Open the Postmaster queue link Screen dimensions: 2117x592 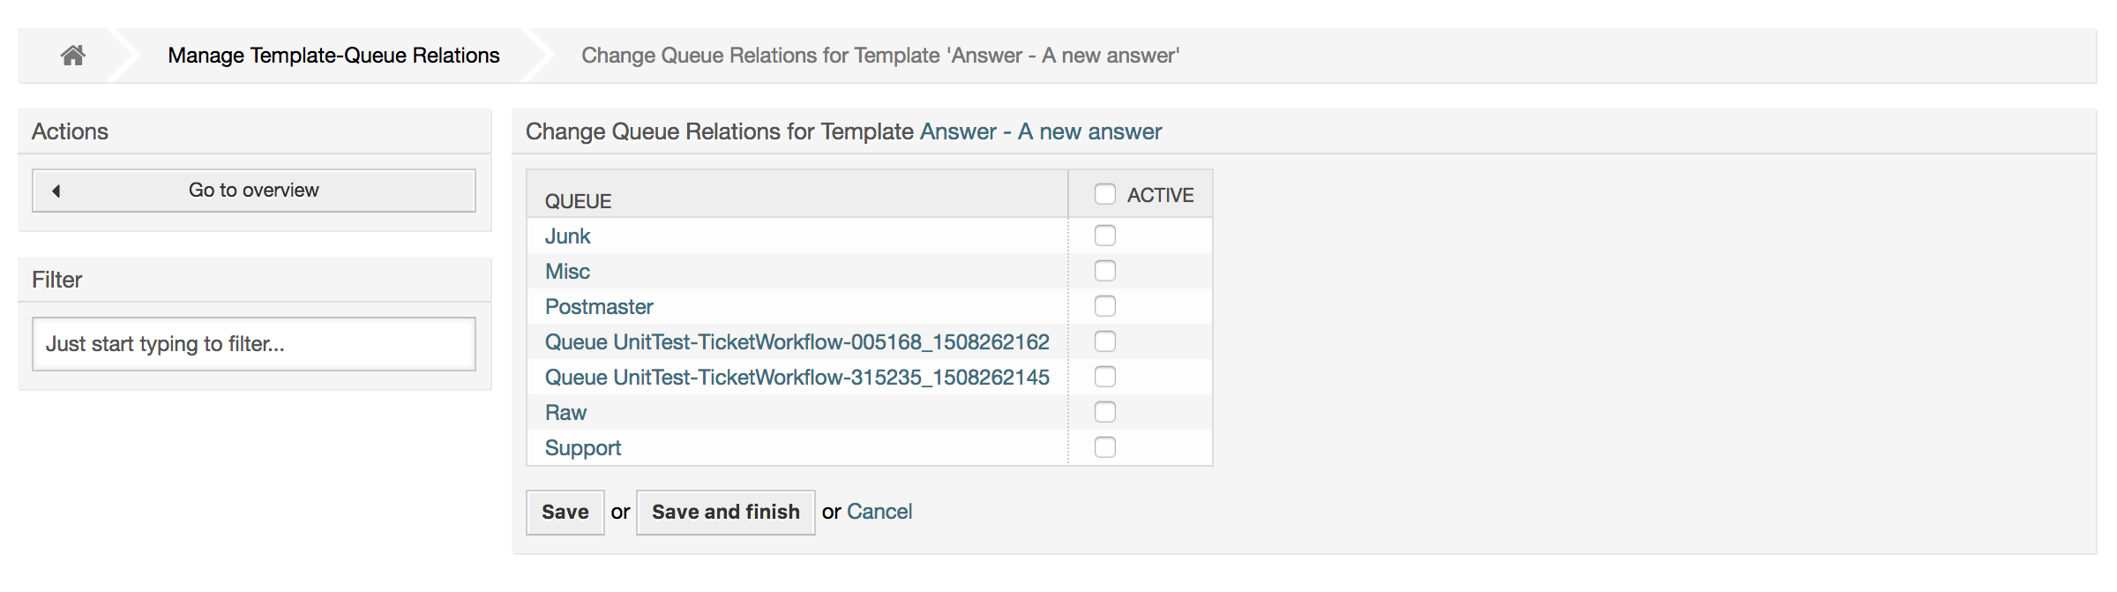coord(599,307)
